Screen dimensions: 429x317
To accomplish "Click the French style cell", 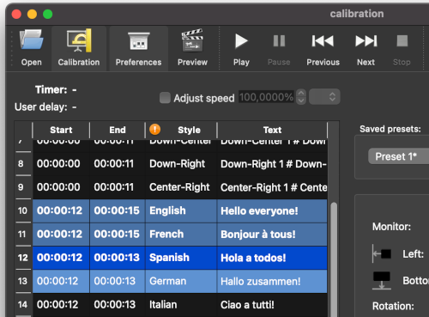I will coord(181,235).
